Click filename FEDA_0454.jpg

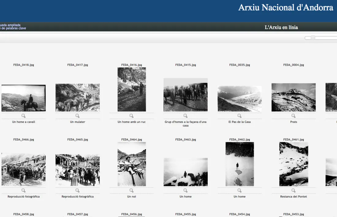coord(240,214)
